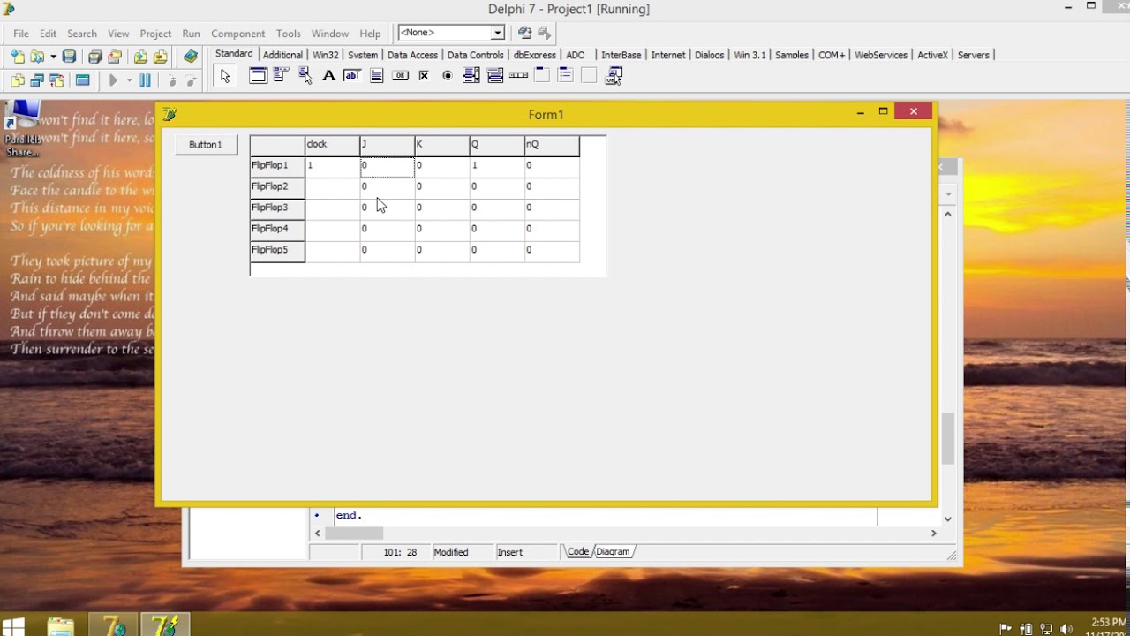Click the nQ cell in the FlipFlop5 row

click(552, 250)
